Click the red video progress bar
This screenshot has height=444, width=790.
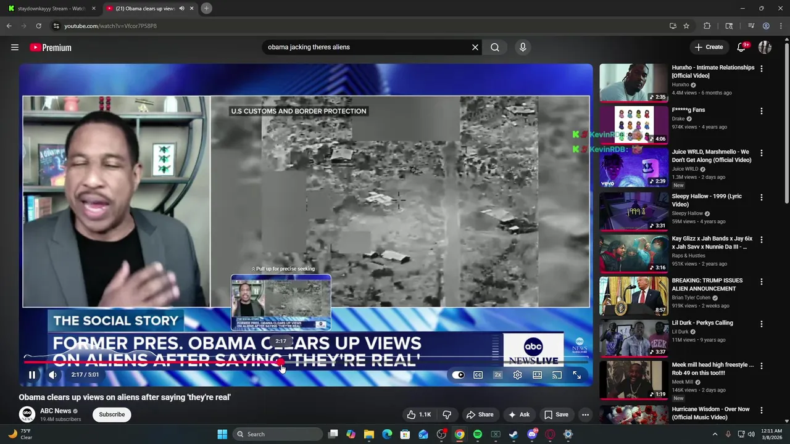tap(152, 363)
